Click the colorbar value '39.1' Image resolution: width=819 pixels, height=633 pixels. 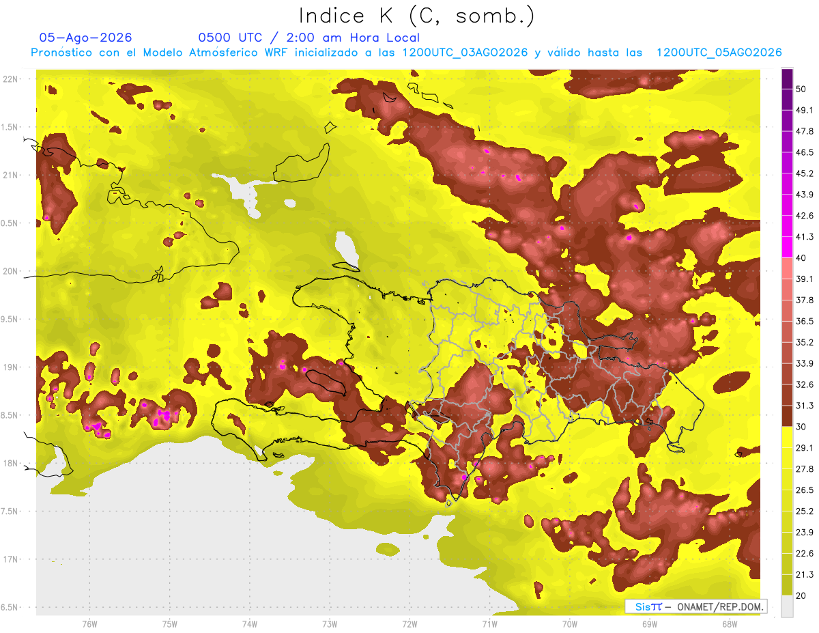click(x=804, y=279)
